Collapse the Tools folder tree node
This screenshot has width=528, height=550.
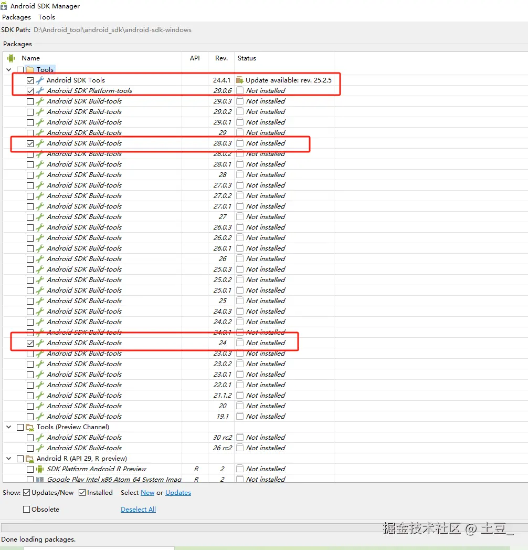[9, 69]
